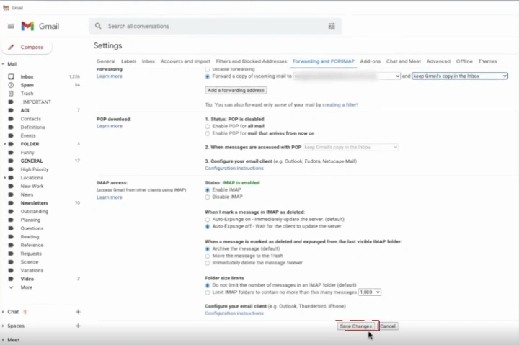
Task: Click the Vacations label icon
Action: [x=11, y=270]
